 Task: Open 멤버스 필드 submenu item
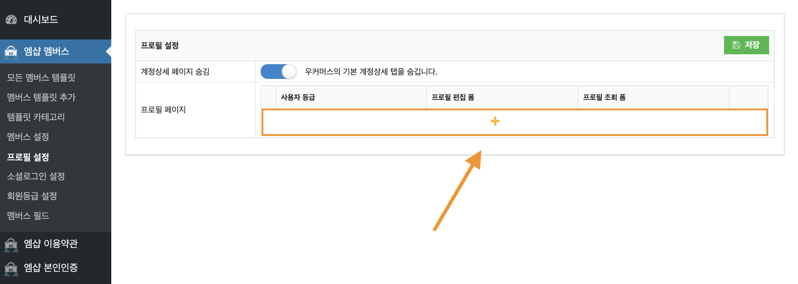(28, 216)
